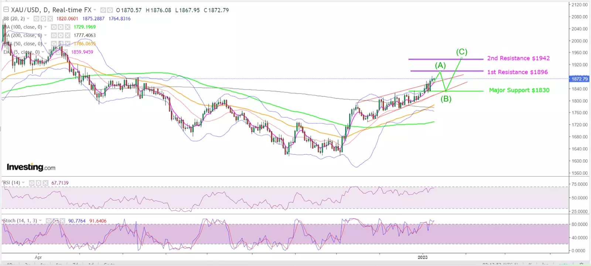Viewport: 591px width, 266px height.
Task: Delete the MA (100, close, 0) indicator
Action: click(68, 27)
